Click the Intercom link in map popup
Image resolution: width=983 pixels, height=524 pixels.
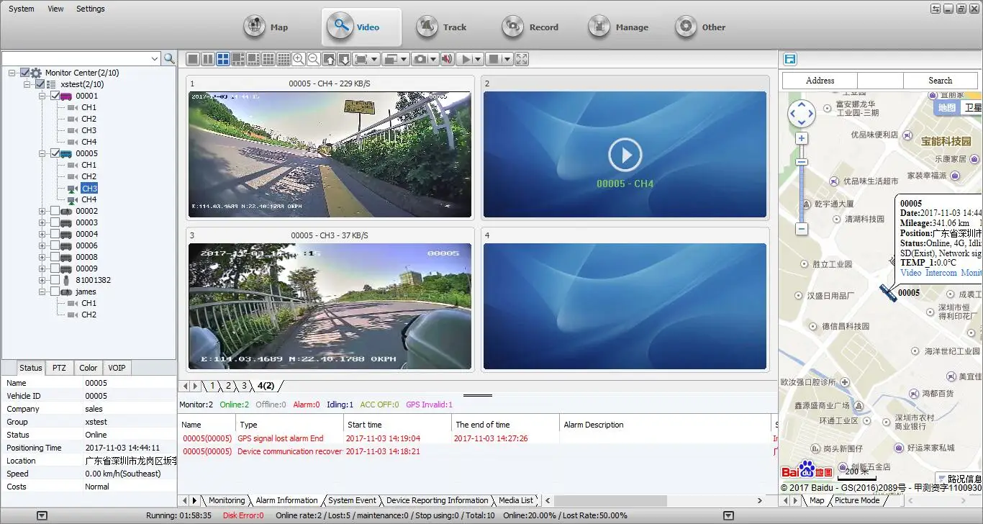point(941,273)
